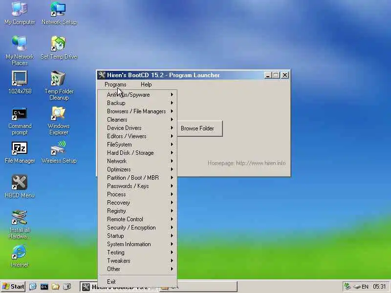The width and height of the screenshot is (391, 293).
Task: Open the Tweakers submenu
Action: point(137,261)
